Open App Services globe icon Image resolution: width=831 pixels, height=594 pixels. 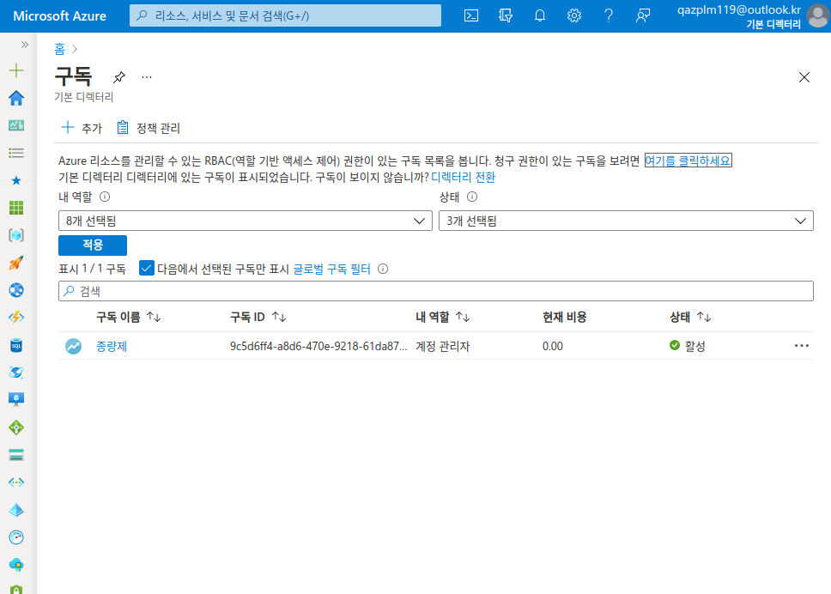coord(16,290)
